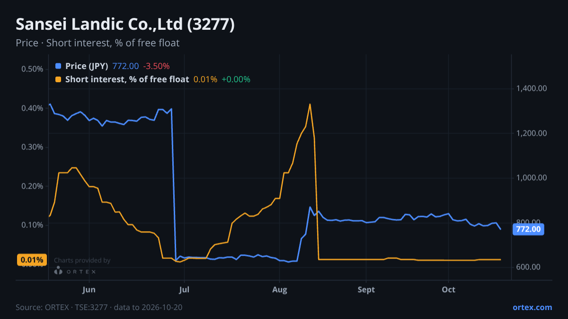Click the 1,200.00 right axis label
Viewport: 568px width, 319px height.
pyautogui.click(x=532, y=133)
